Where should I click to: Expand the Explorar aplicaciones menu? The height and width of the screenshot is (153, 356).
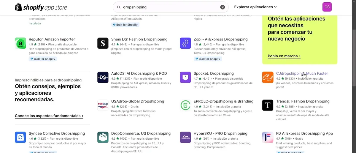(x=255, y=7)
